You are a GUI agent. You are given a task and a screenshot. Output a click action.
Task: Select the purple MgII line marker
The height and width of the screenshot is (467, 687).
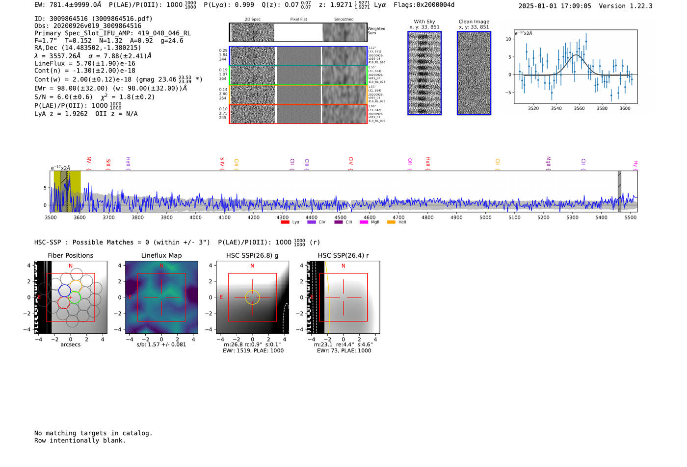click(549, 163)
